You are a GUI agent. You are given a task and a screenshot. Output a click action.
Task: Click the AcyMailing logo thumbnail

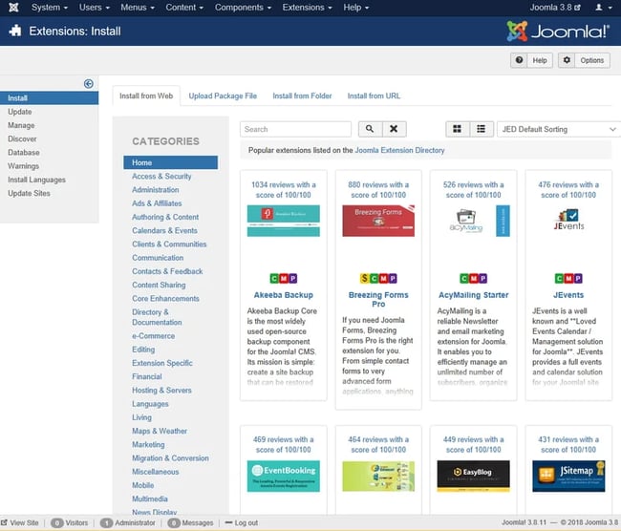click(x=473, y=221)
